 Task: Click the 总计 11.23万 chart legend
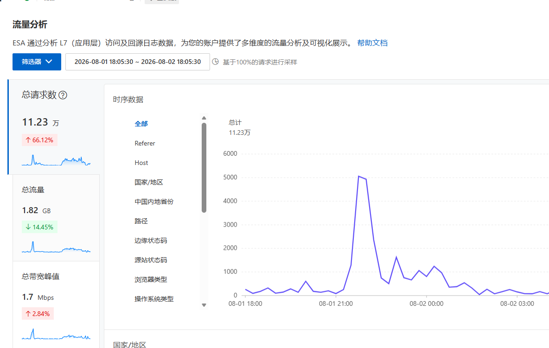click(x=239, y=127)
